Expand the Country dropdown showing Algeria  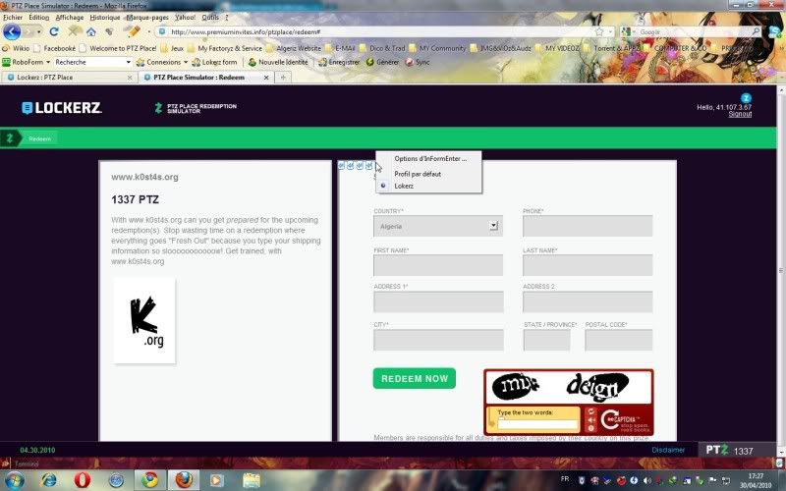494,226
